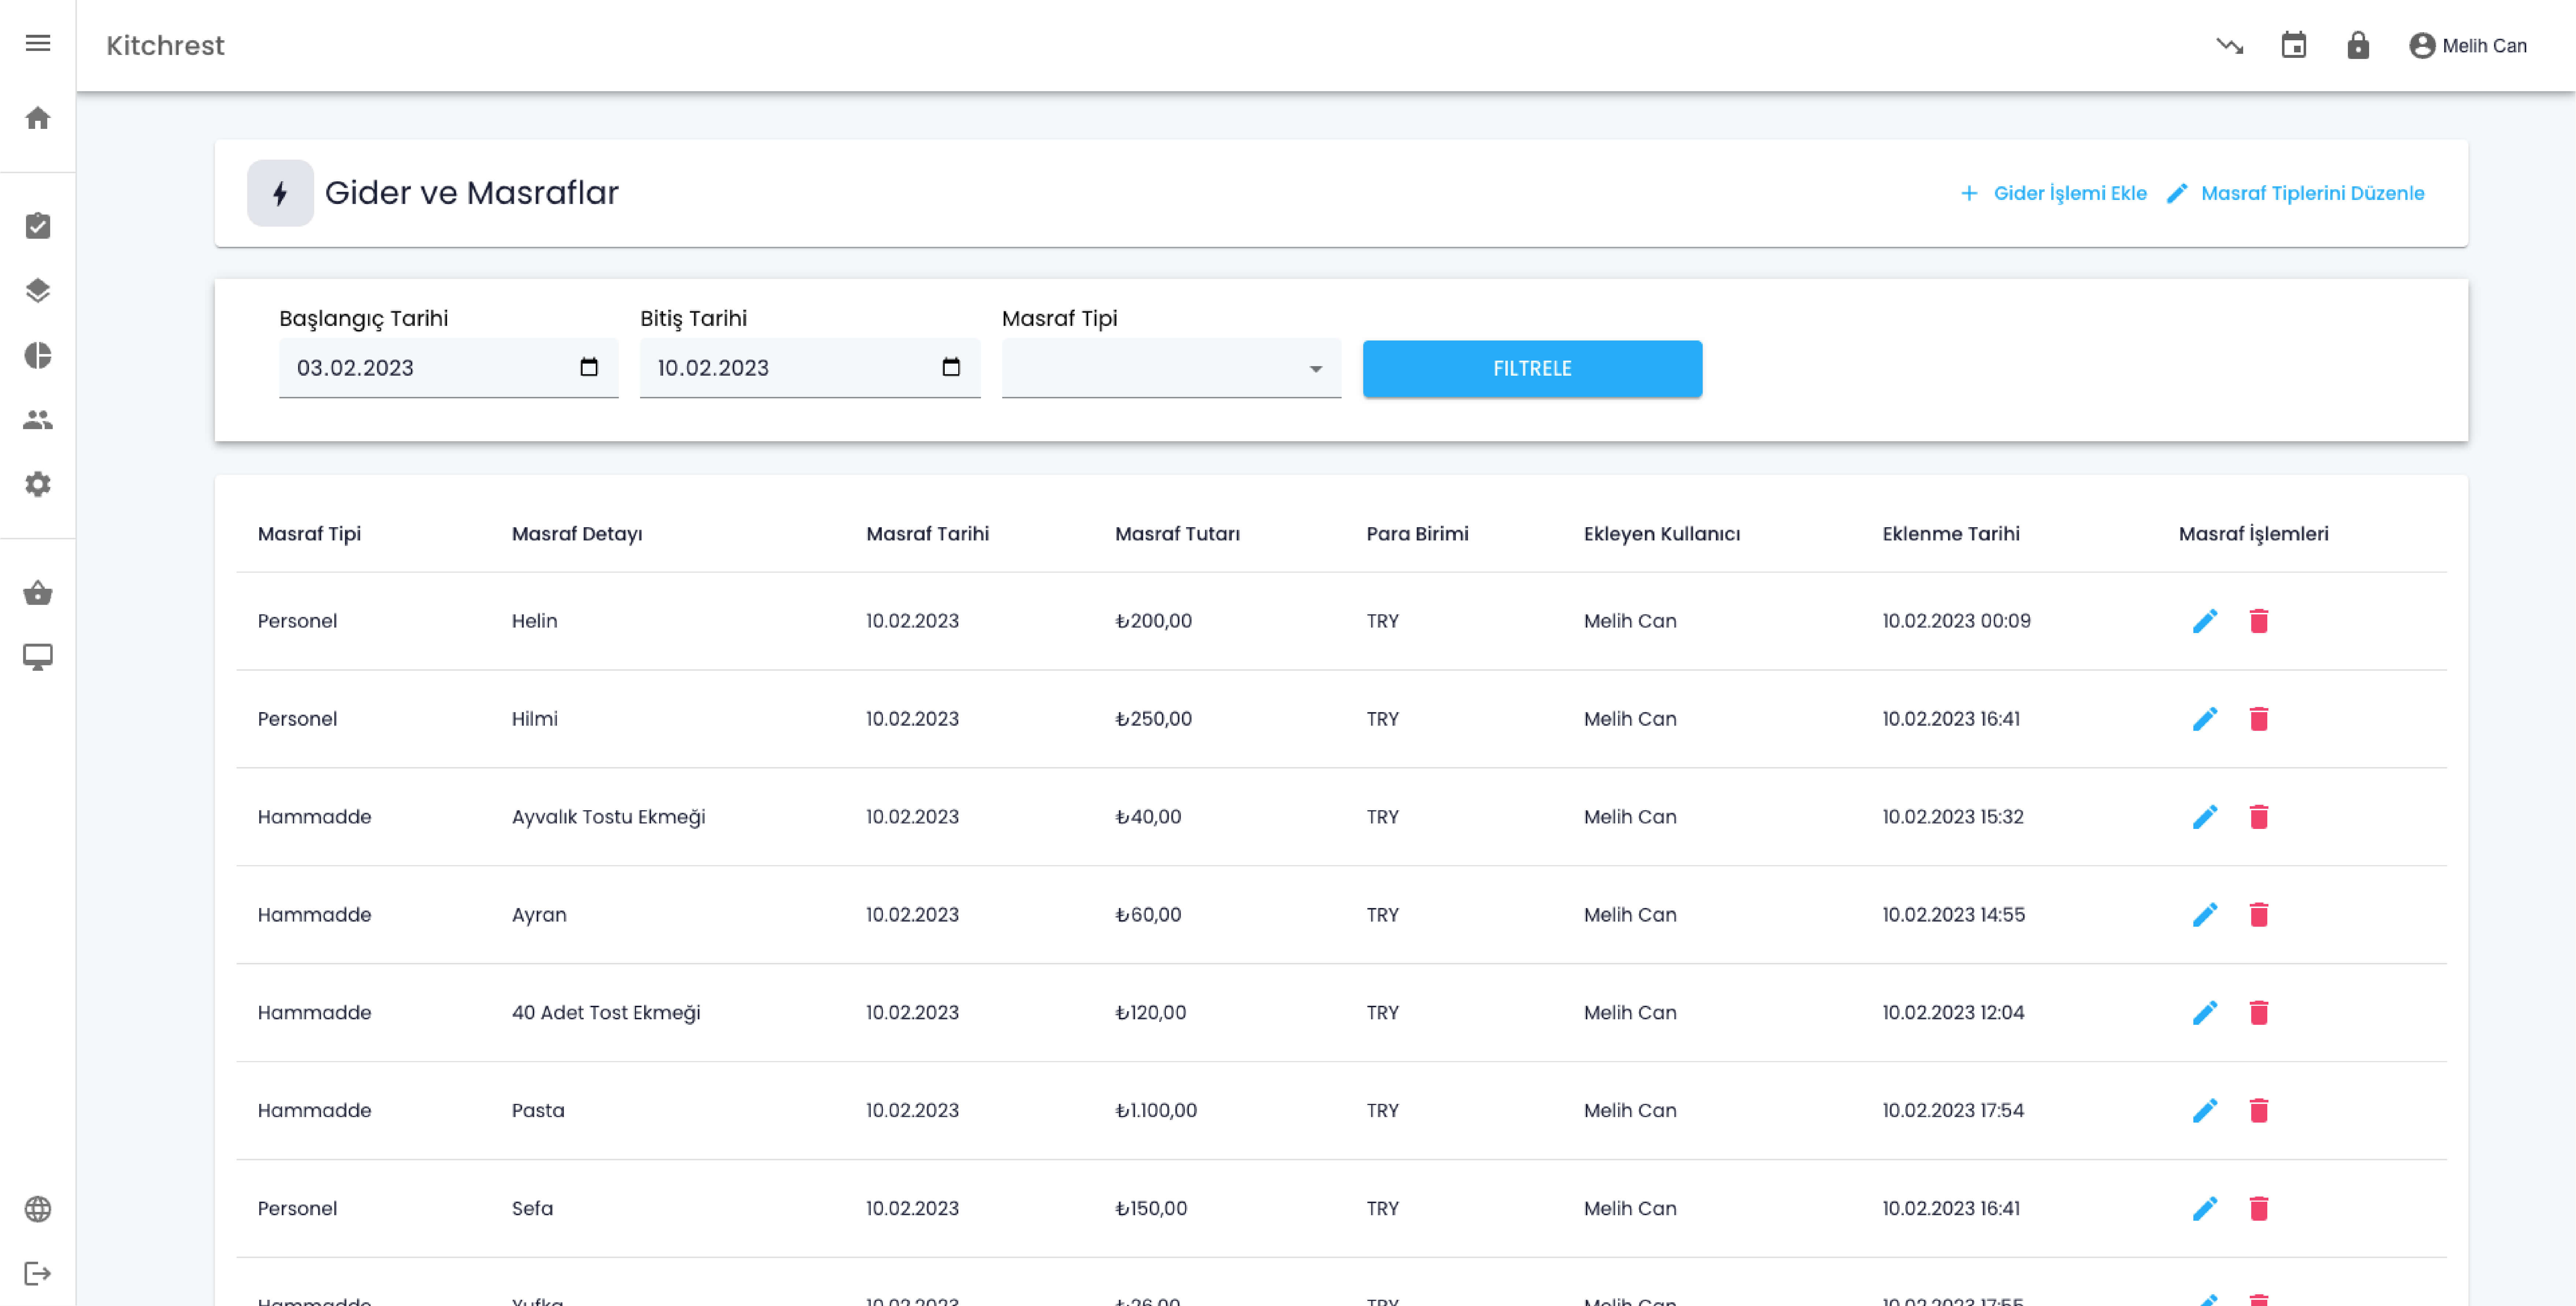Click the logout icon in sidebar
Image resolution: width=2576 pixels, height=1306 pixels.
38,1273
